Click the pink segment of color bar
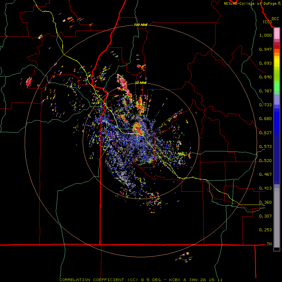The height and width of the screenshot is (282, 282). pyautogui.click(x=277, y=34)
